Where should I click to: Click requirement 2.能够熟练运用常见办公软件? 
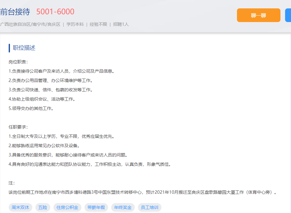(45, 146)
